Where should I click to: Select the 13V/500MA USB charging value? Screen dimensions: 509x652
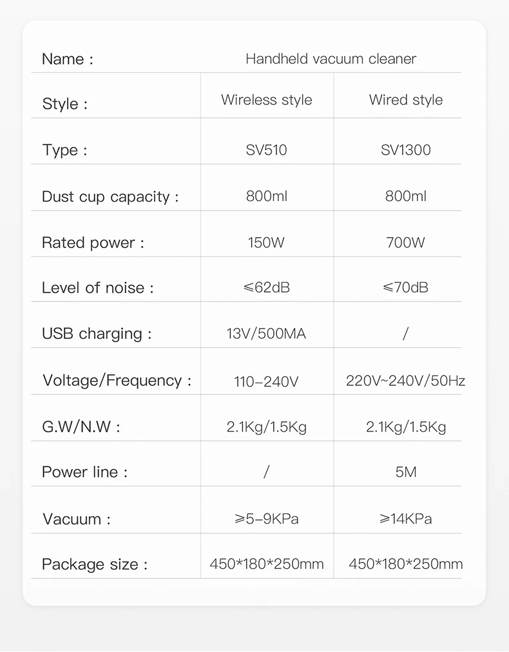pyautogui.click(x=266, y=334)
